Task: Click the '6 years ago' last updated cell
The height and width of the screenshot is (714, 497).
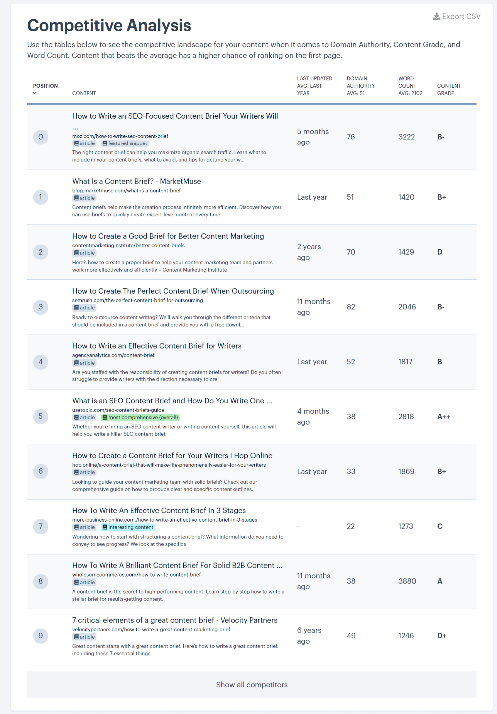Action: pyautogui.click(x=309, y=636)
